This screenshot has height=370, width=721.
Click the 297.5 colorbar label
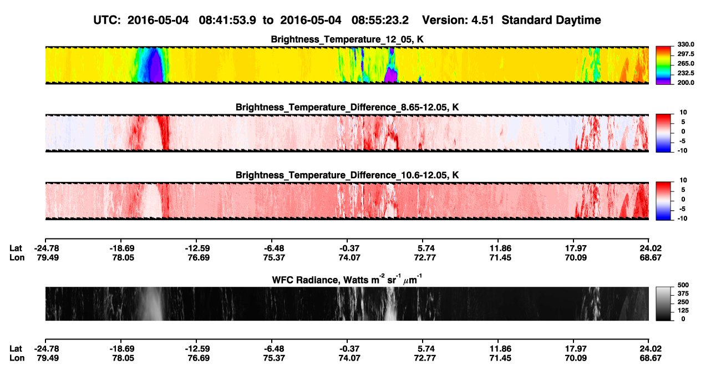pos(686,54)
